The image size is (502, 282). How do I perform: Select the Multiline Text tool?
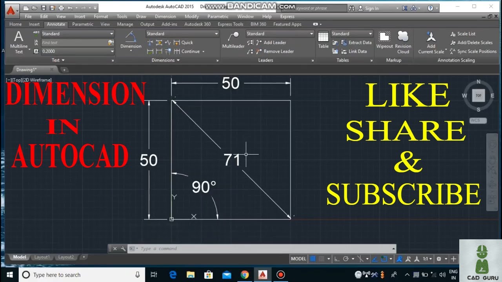click(x=19, y=42)
